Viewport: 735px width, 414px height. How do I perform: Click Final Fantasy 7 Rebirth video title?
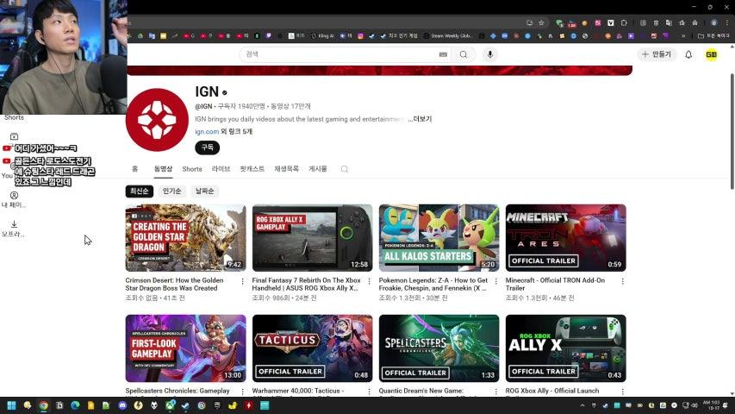click(307, 284)
